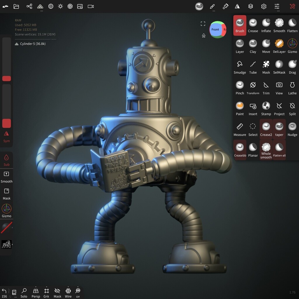Toggle the Smooth shortcut on left sidebar
299x299 pixels.
(x=6, y=177)
